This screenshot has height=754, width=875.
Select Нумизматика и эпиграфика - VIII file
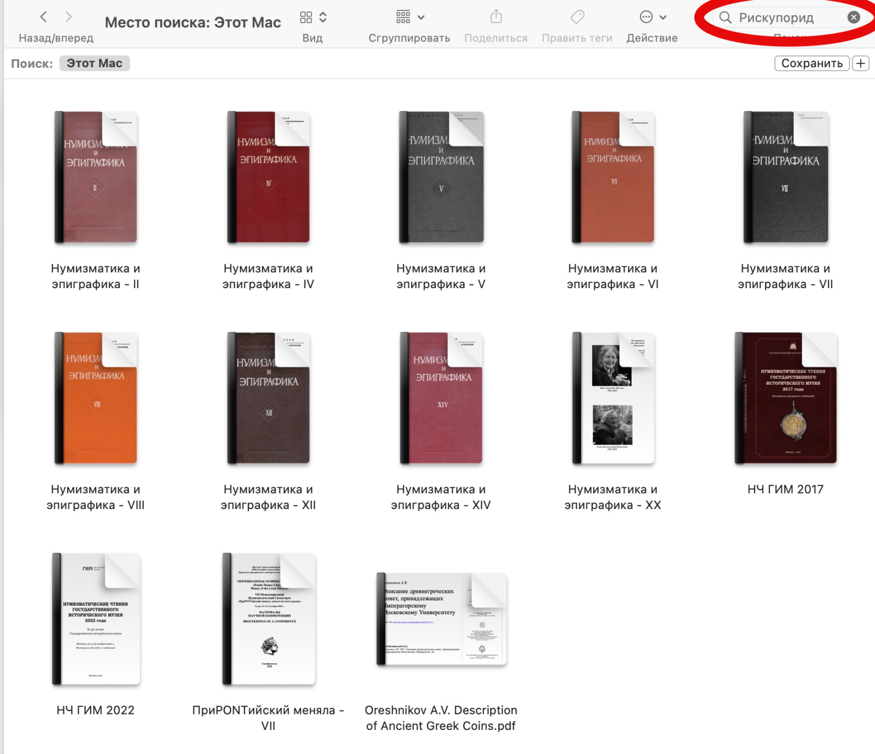click(x=96, y=398)
